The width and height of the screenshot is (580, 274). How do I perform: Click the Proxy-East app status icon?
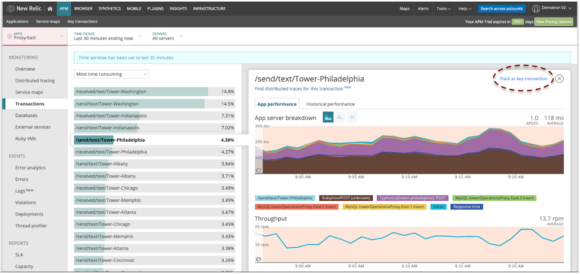9,36
